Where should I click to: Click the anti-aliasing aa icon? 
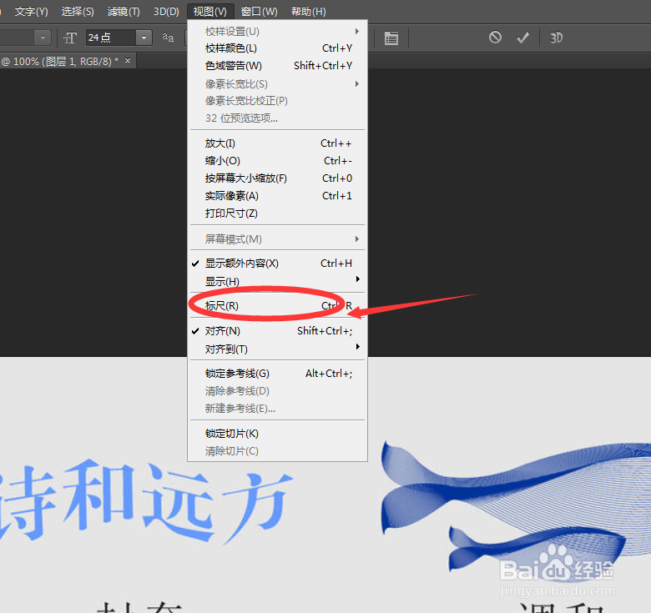point(168,38)
